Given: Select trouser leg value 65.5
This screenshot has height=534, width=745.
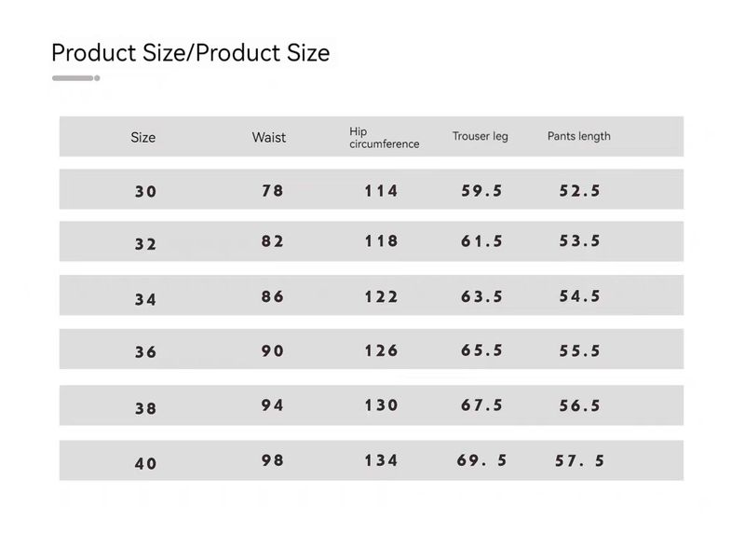Looking at the screenshot, I should coord(482,350).
